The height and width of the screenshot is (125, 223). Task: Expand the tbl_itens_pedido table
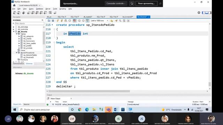point(19,43)
